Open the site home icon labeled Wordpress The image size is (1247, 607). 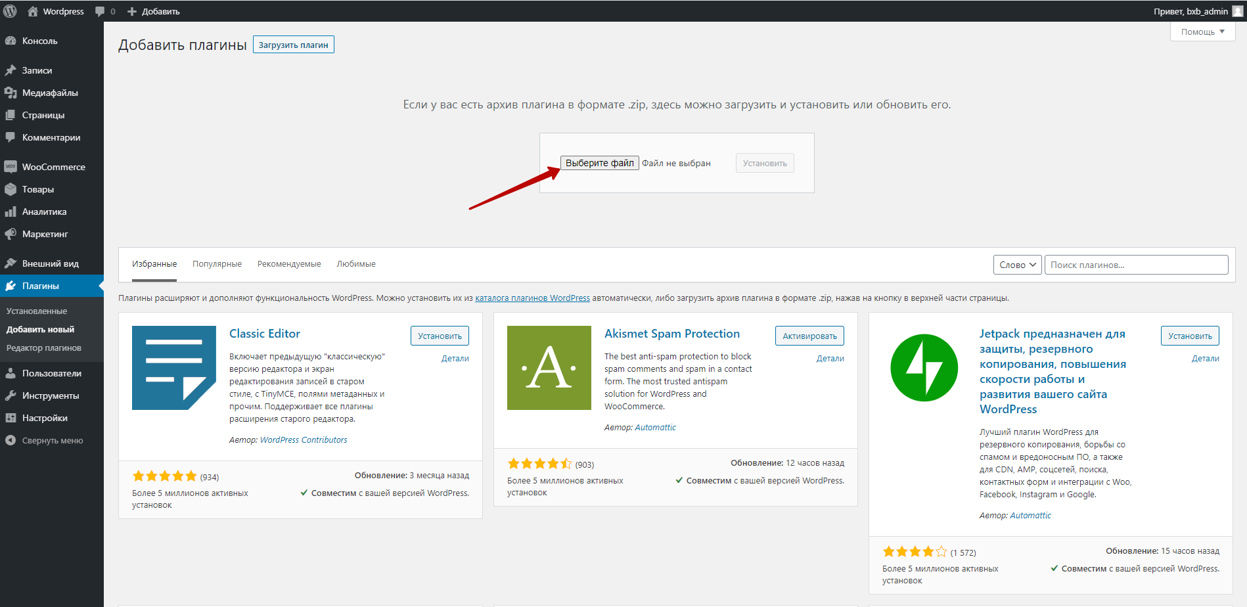pyautogui.click(x=32, y=11)
